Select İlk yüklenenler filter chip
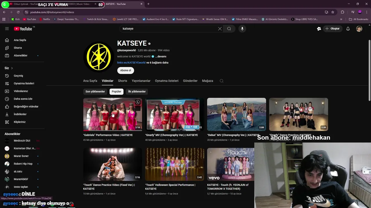The image size is (371, 208). (x=137, y=92)
